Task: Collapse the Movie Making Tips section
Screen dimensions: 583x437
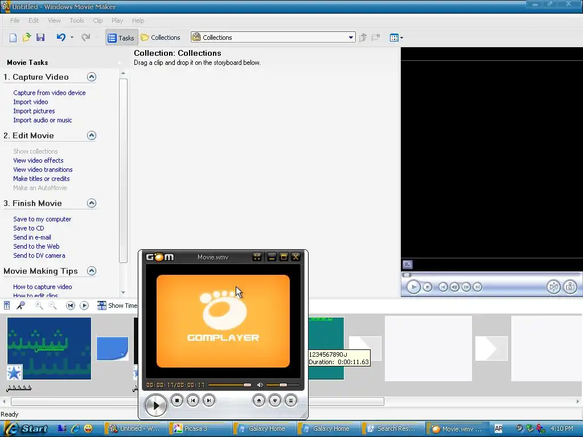Action: 92,271
